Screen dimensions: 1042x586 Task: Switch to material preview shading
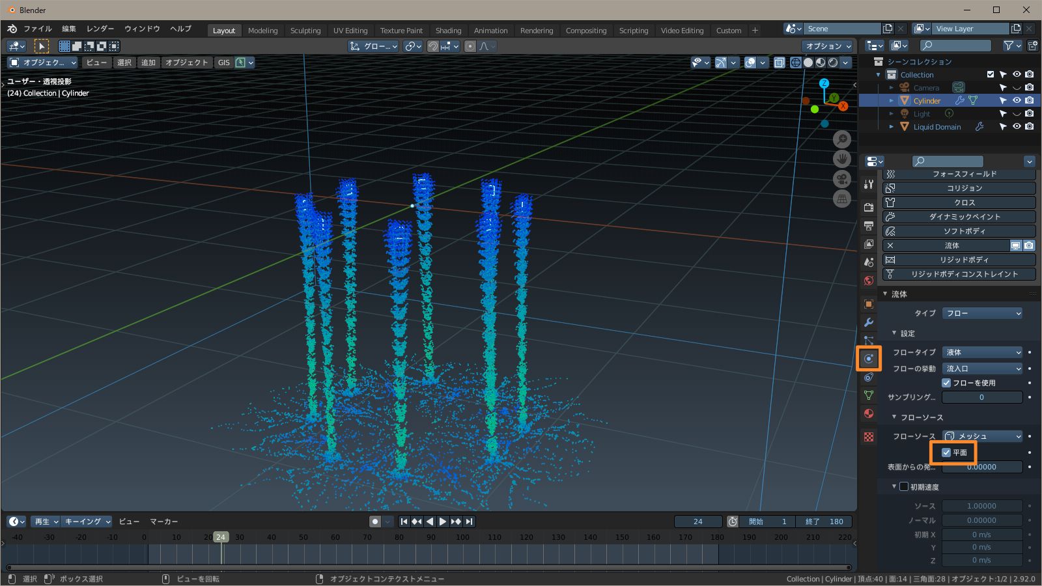tap(821, 63)
